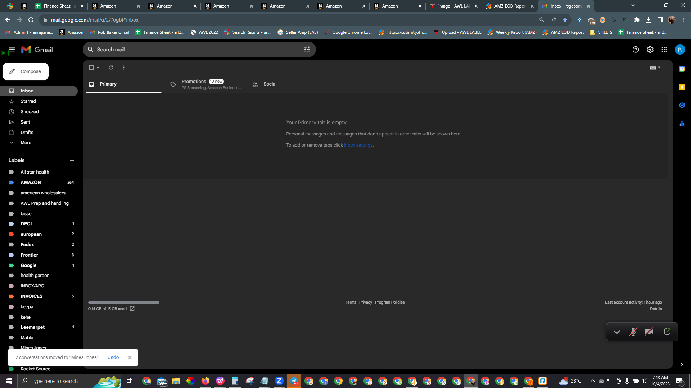Reload the page in Chrome
The image size is (691, 388).
[x=31, y=20]
